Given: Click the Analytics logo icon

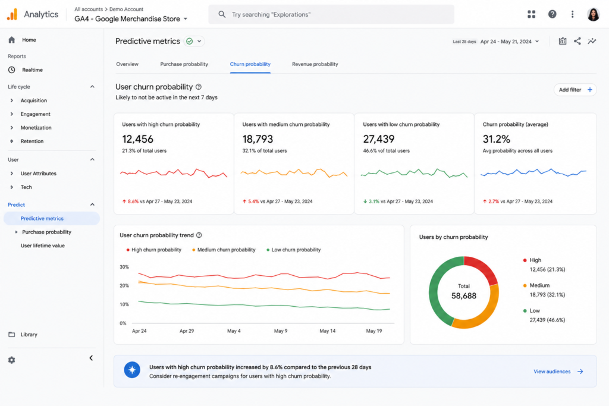Looking at the screenshot, I should pos(12,14).
